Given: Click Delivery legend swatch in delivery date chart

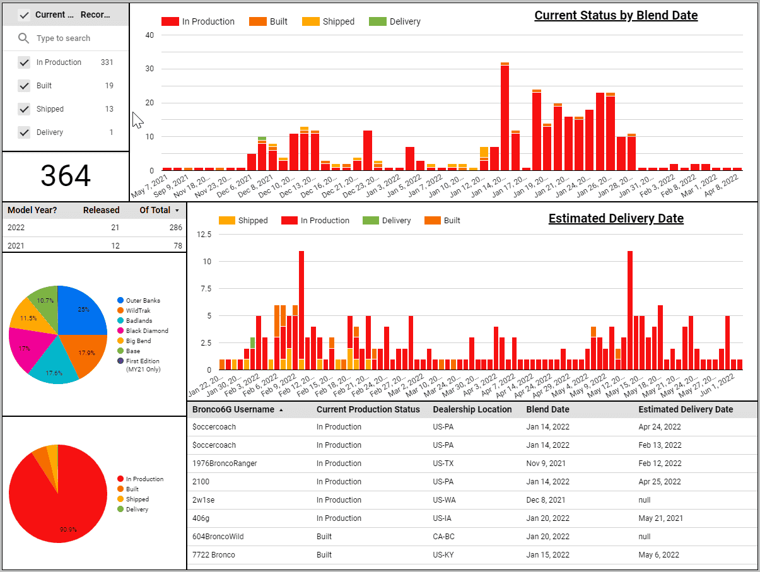Looking at the screenshot, I should pyautogui.click(x=371, y=221).
